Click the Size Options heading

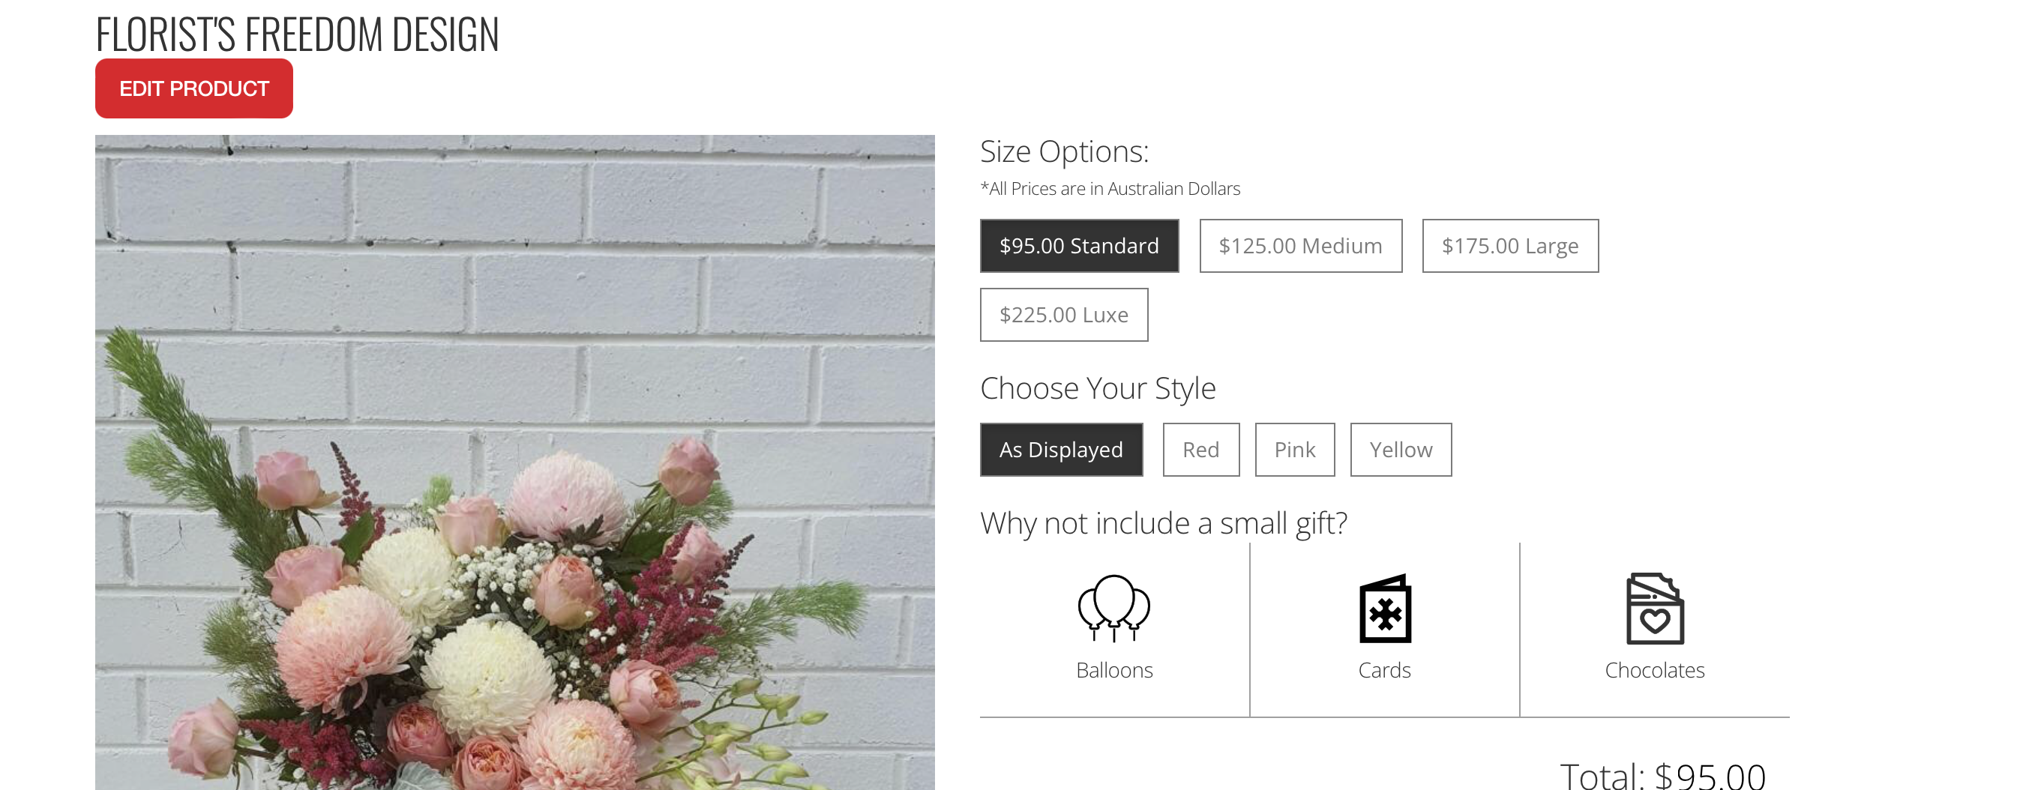1064,151
